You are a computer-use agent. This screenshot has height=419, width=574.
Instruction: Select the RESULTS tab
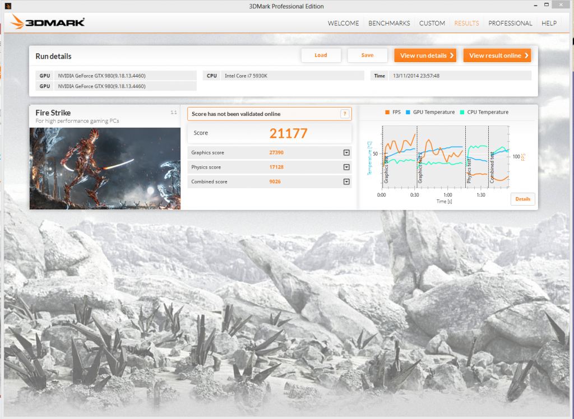[466, 23]
